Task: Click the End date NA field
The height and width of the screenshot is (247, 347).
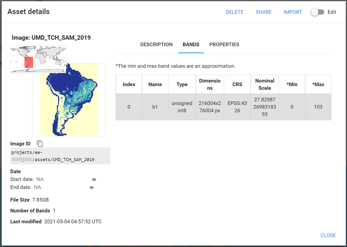Action: tap(37, 187)
